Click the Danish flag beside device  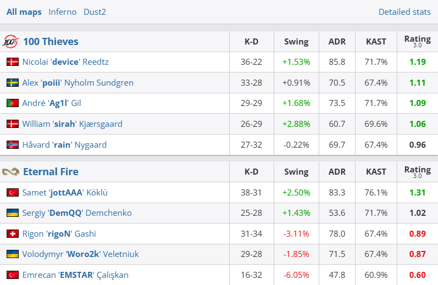click(12, 62)
